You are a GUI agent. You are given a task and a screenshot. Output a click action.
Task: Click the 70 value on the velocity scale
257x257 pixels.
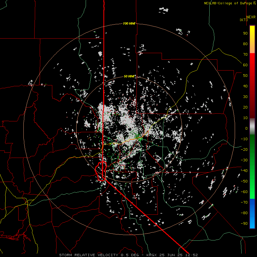pyautogui.click(x=245, y=55)
